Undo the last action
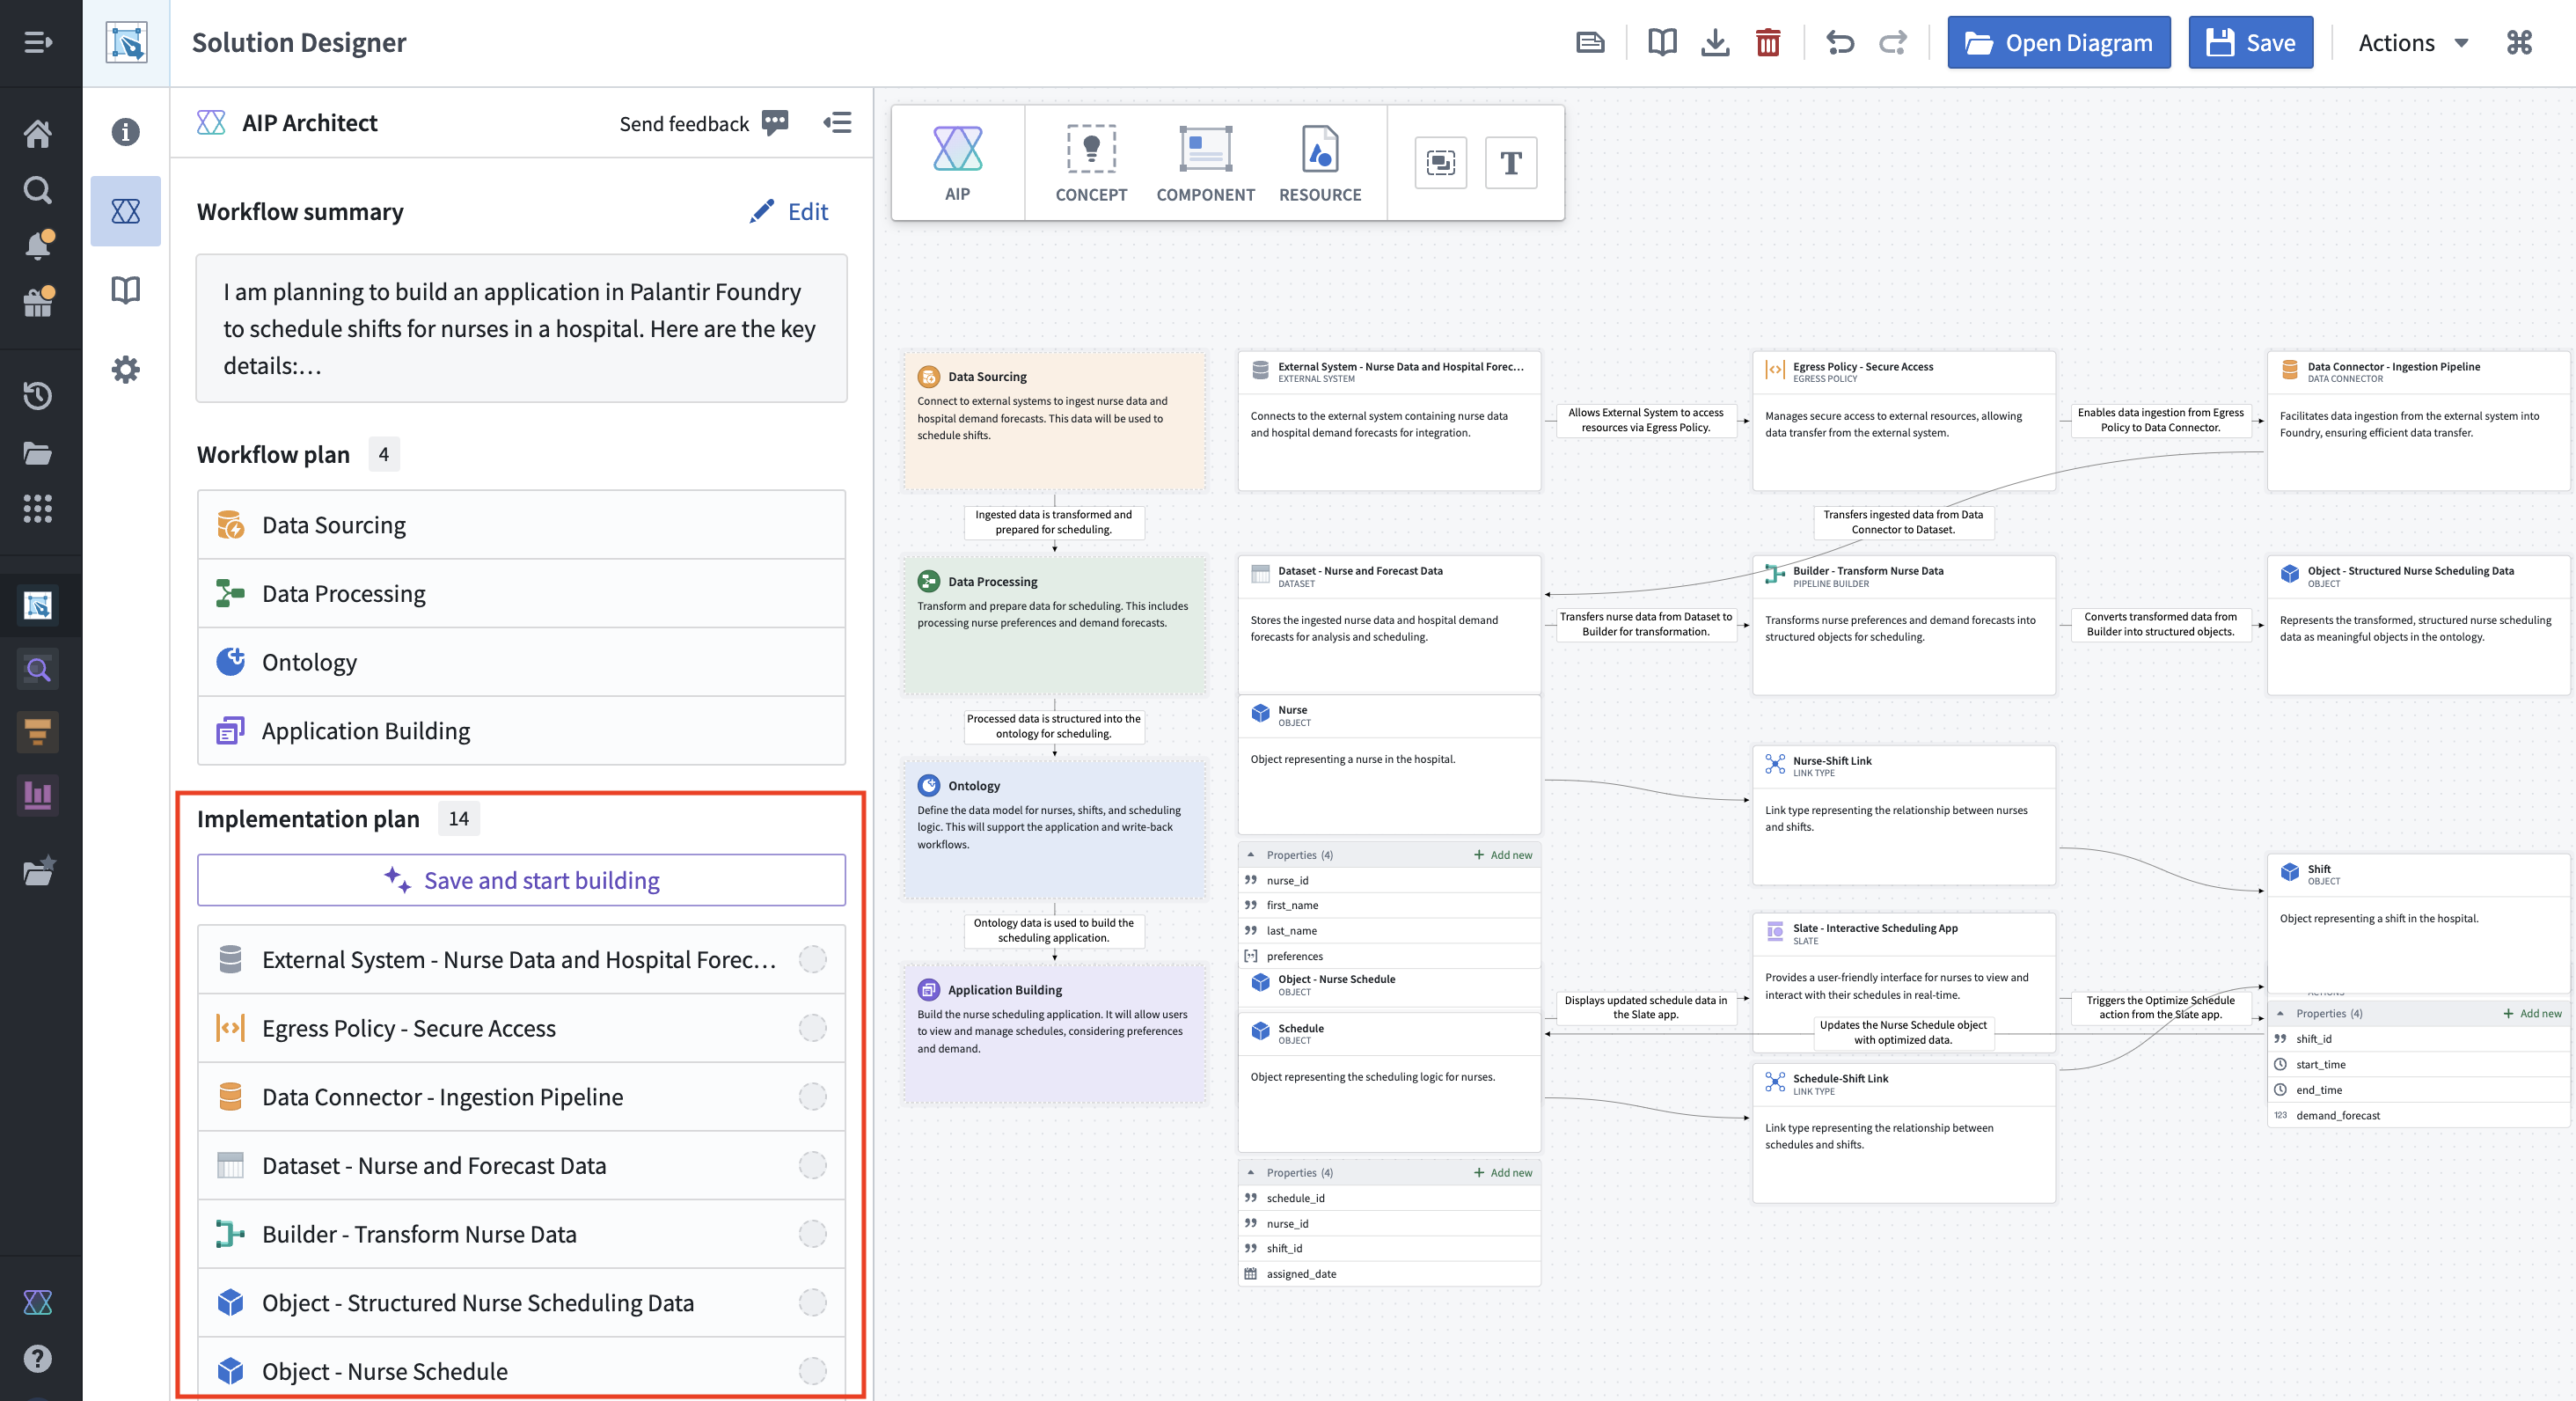 tap(1840, 42)
